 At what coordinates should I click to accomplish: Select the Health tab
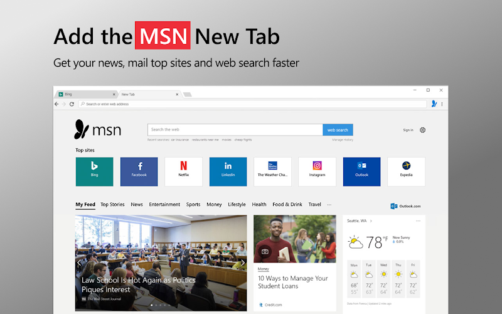pyautogui.click(x=259, y=205)
